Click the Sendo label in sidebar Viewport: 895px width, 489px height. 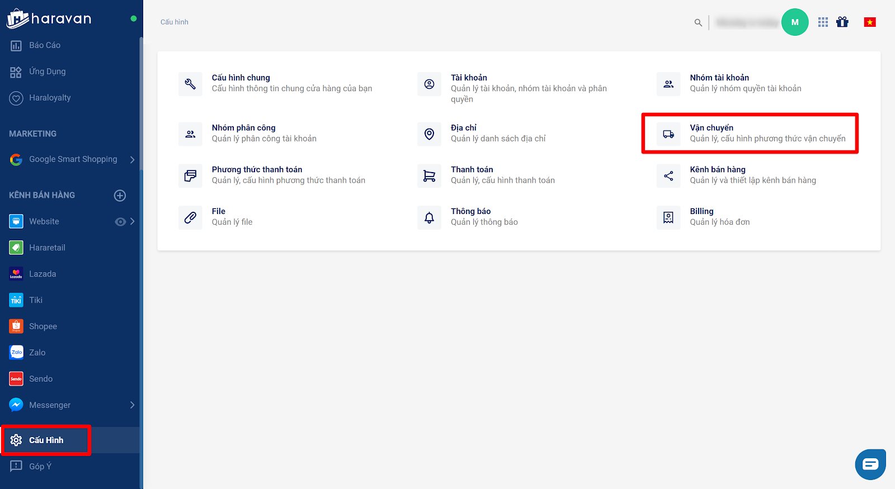coord(41,379)
